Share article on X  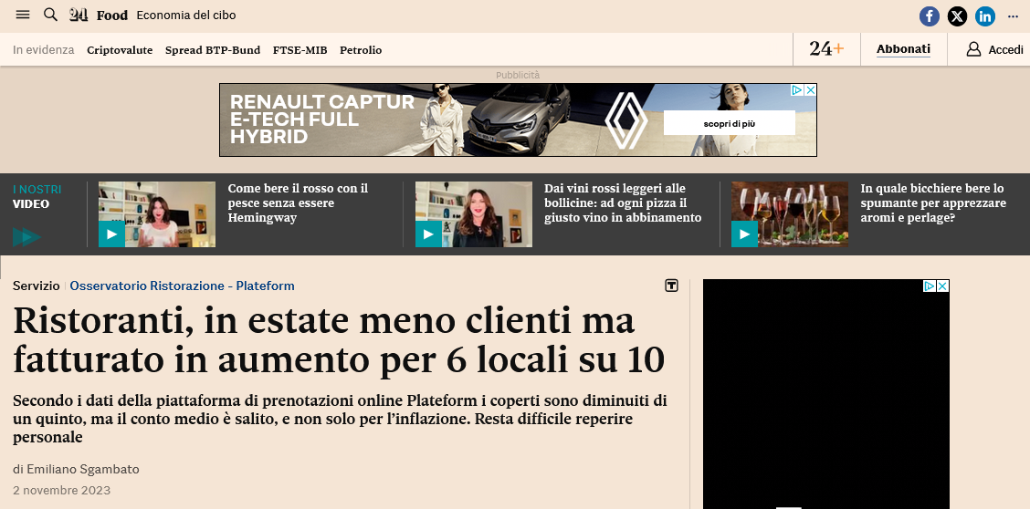(x=957, y=16)
